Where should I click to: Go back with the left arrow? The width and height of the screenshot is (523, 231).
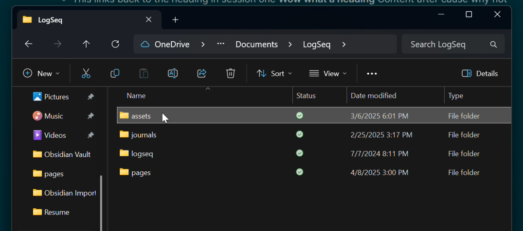pyautogui.click(x=29, y=44)
